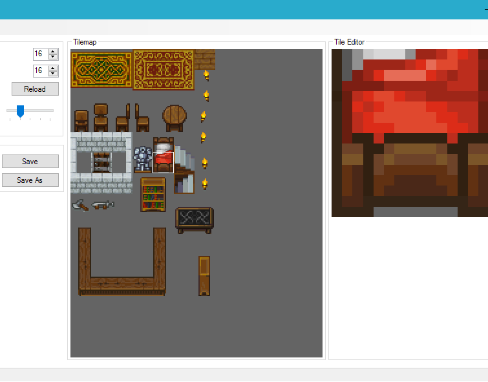Select the stone staircase tile

pos(185,171)
